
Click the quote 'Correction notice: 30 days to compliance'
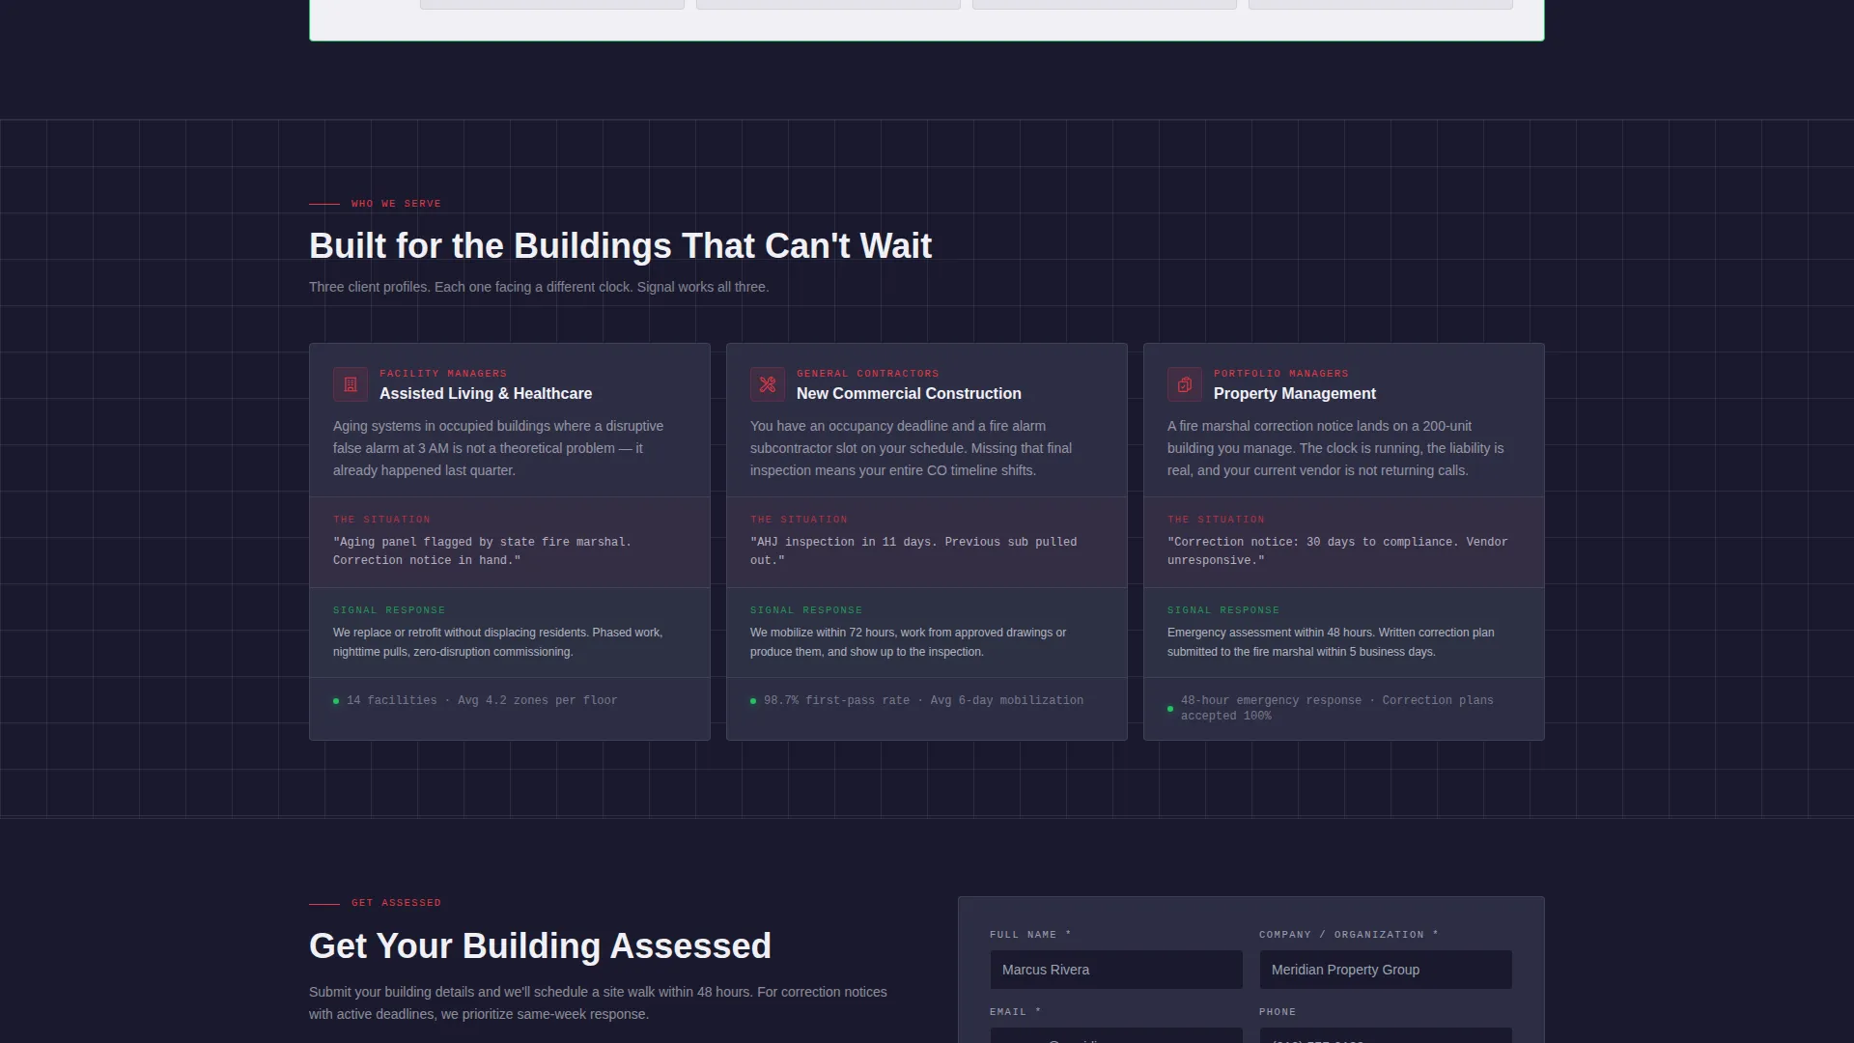click(1337, 551)
